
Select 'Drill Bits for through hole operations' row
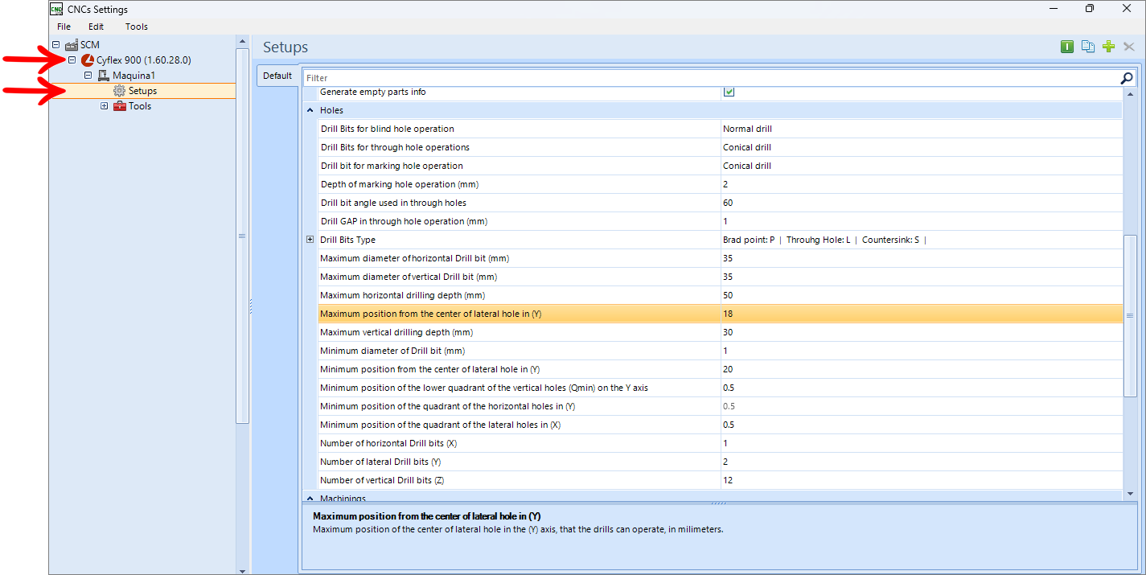click(720, 147)
